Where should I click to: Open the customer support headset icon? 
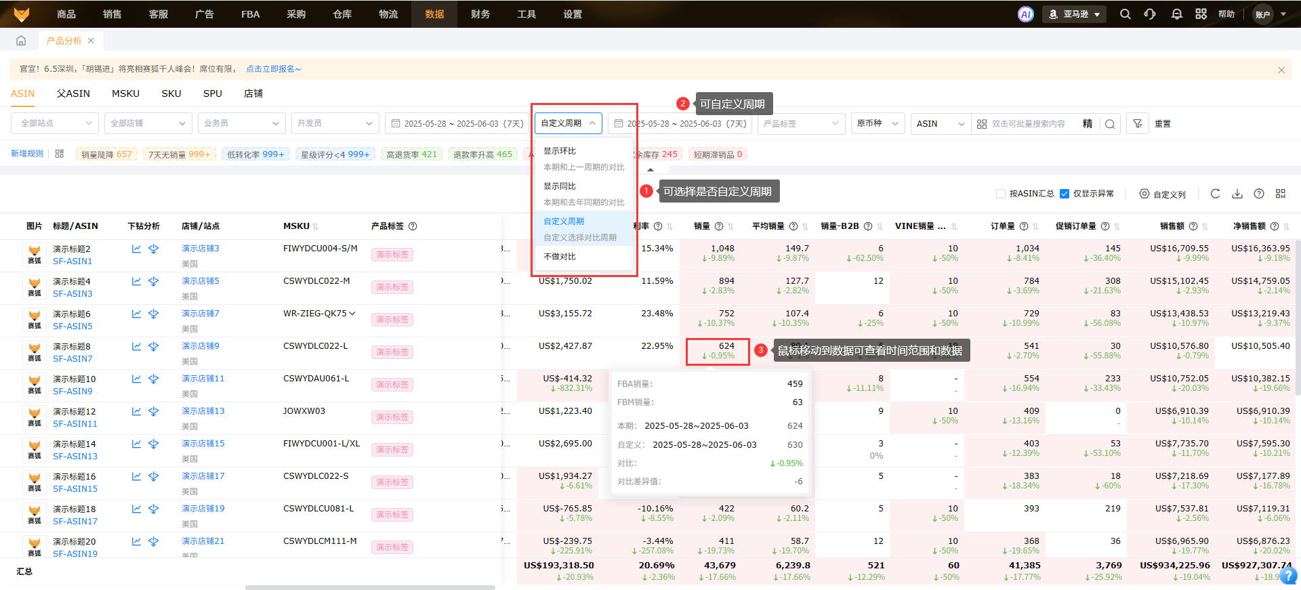tap(1150, 14)
